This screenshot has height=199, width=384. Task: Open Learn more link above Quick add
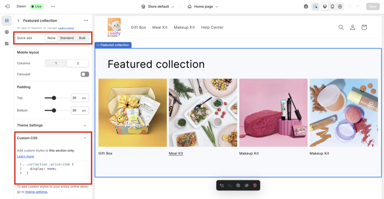(x=66, y=28)
